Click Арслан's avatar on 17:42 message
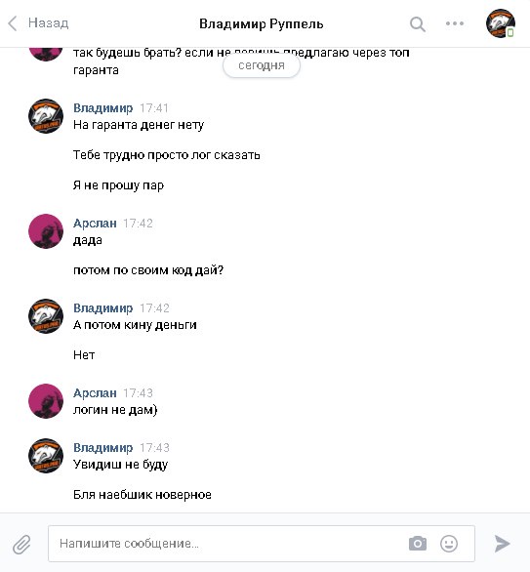This screenshot has width=530, height=572. click(46, 231)
